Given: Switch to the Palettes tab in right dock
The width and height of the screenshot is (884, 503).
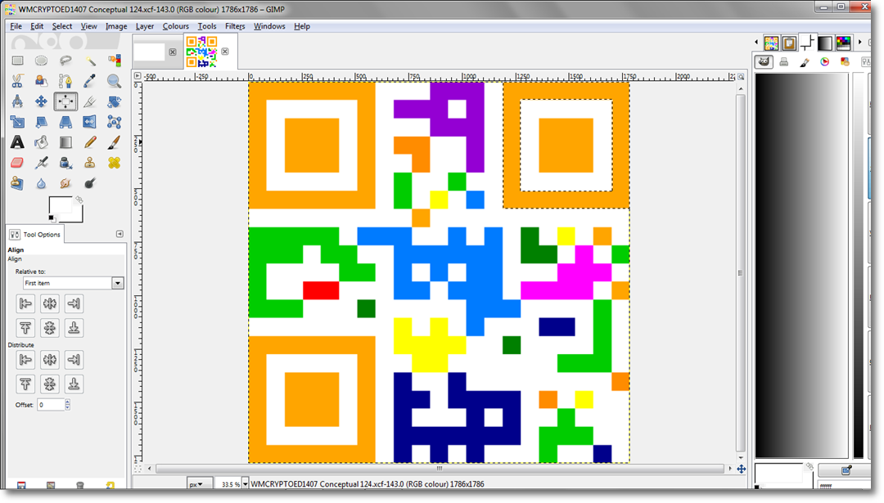Looking at the screenshot, I should coord(843,43).
